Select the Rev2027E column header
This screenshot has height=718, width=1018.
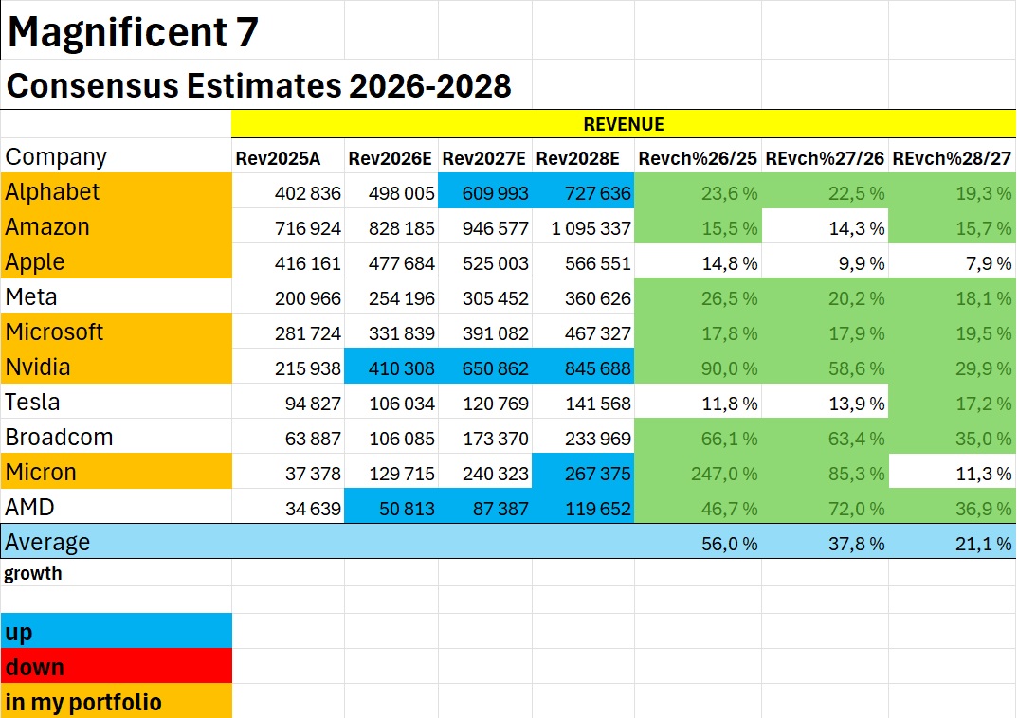[485, 156]
